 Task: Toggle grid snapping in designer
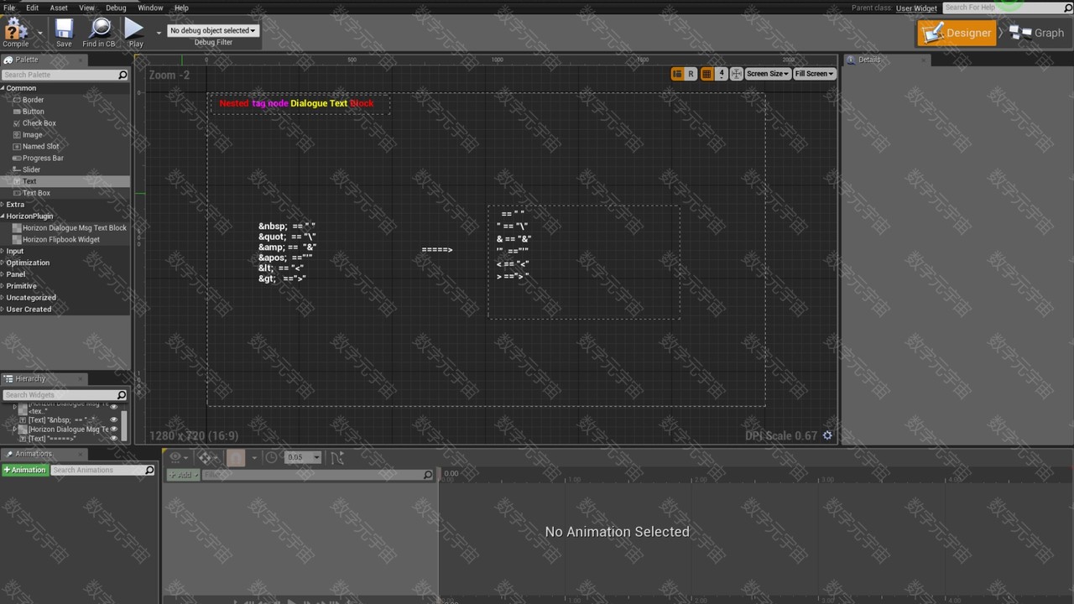[706, 74]
